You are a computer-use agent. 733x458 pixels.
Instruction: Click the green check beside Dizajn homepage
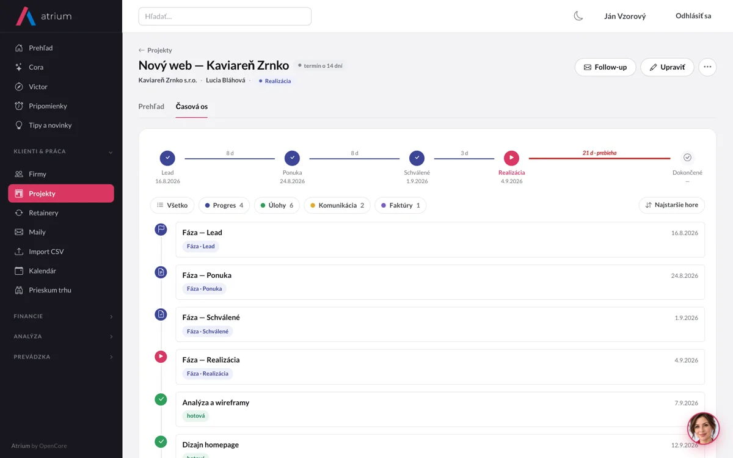point(161,442)
